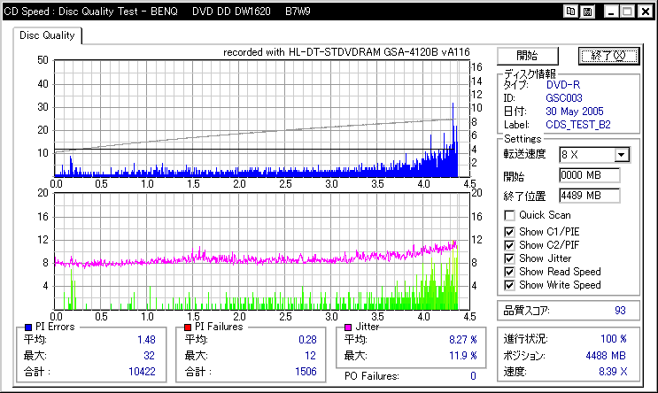Click the PO Failures value 0

click(x=474, y=376)
